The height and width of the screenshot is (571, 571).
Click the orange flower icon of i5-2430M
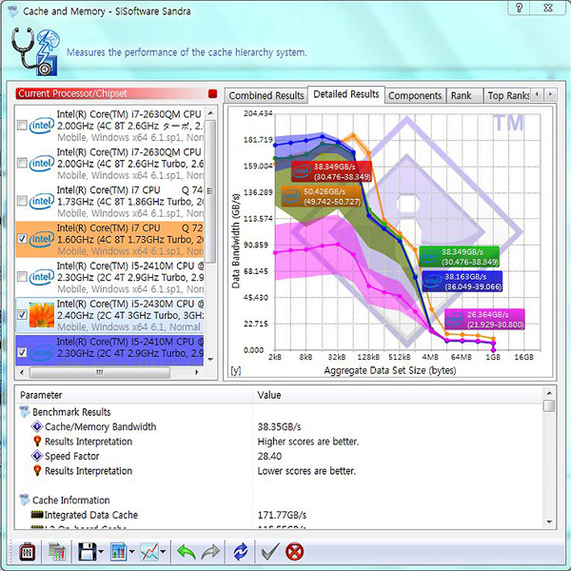[x=41, y=315]
